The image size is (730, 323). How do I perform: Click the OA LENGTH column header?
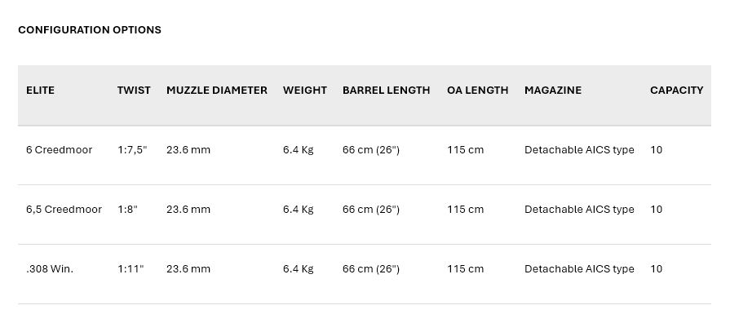click(478, 91)
